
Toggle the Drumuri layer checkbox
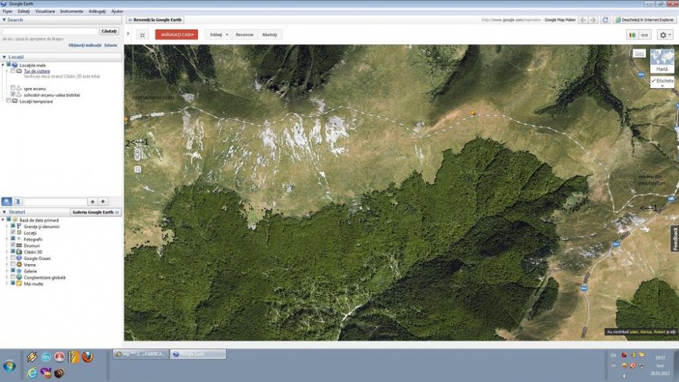click(x=13, y=246)
